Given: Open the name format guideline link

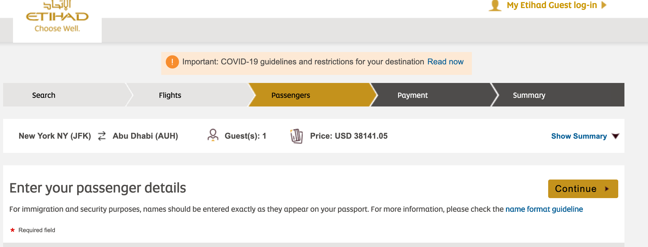Looking at the screenshot, I should click(544, 209).
